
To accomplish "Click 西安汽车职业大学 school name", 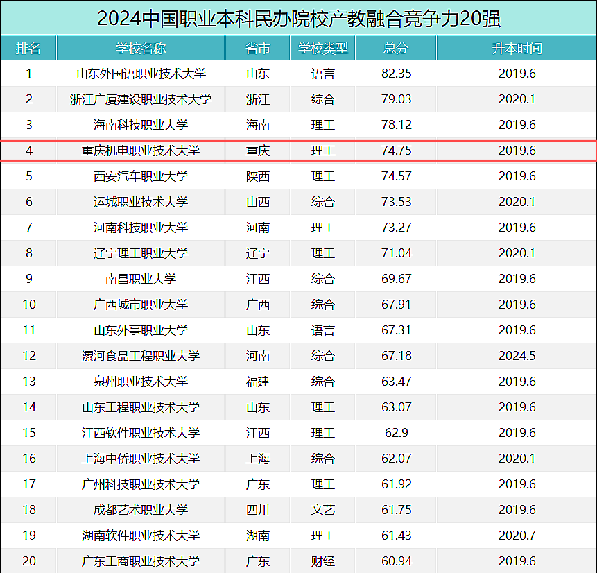I will [x=141, y=176].
